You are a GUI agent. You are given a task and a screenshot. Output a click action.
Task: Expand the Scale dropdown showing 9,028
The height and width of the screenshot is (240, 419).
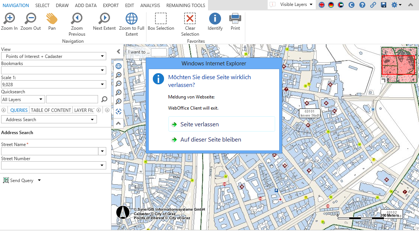[102, 85]
